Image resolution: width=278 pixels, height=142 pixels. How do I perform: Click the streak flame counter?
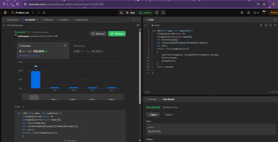click(x=256, y=13)
